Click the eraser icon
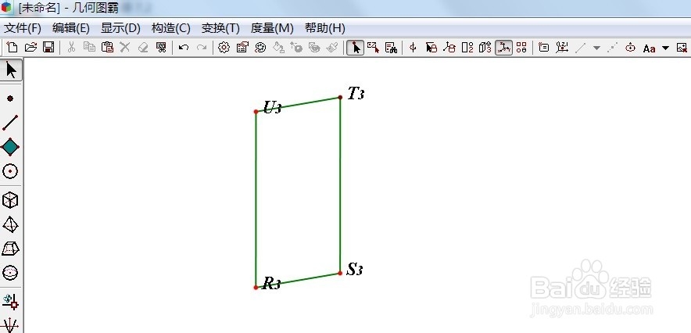The image size is (691, 333). [143, 47]
